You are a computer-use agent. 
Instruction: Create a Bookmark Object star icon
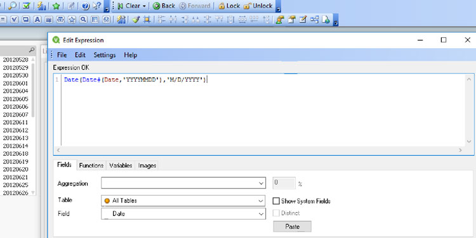coord(72,20)
